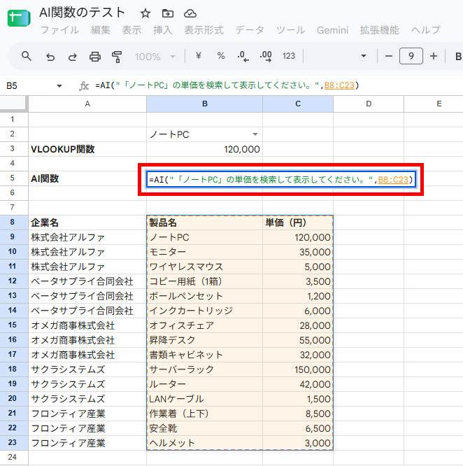Viewport: 463px width, 466px height.
Task: Print the spreadsheet
Action: [95, 56]
